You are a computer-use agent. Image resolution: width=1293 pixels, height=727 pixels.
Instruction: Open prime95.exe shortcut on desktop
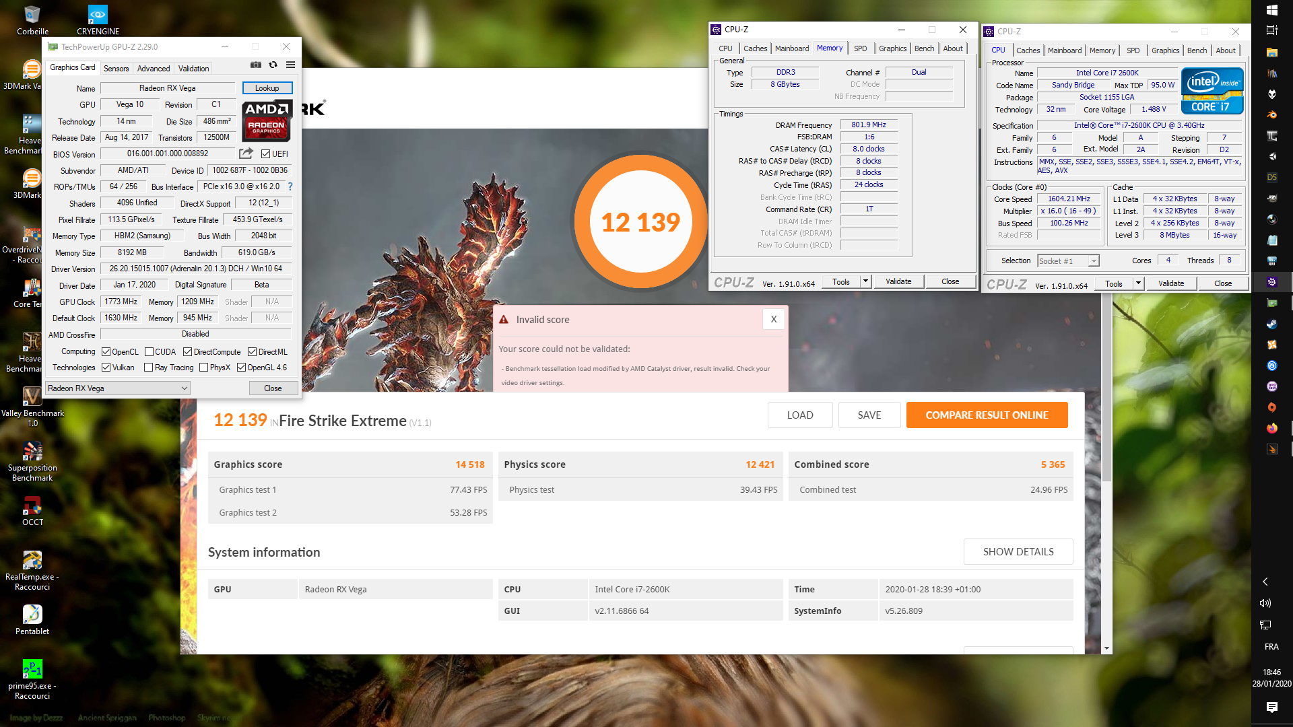[32, 680]
